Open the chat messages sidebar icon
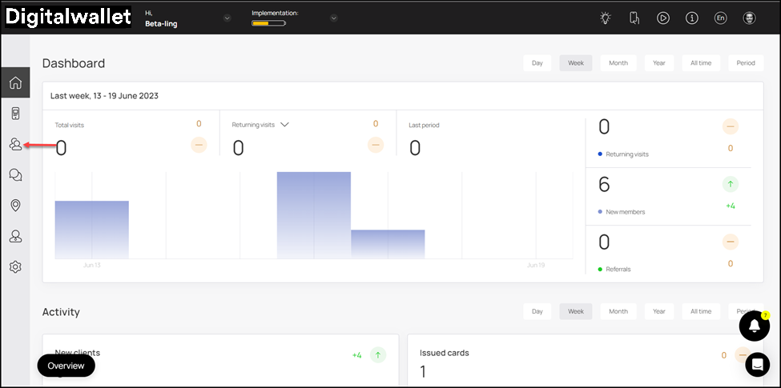781x388 pixels. 15,175
